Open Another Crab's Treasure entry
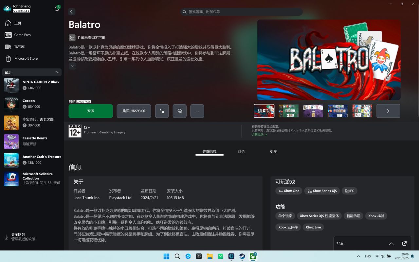 click(32, 160)
